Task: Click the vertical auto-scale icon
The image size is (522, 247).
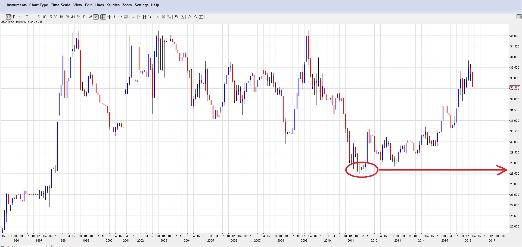Action: tap(201, 17)
